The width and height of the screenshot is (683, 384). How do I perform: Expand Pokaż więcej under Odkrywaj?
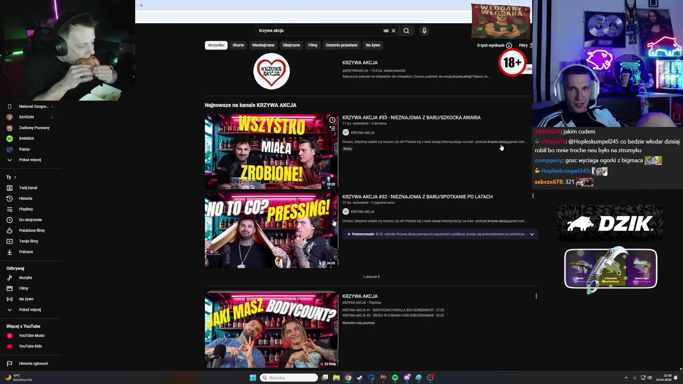[30, 310]
